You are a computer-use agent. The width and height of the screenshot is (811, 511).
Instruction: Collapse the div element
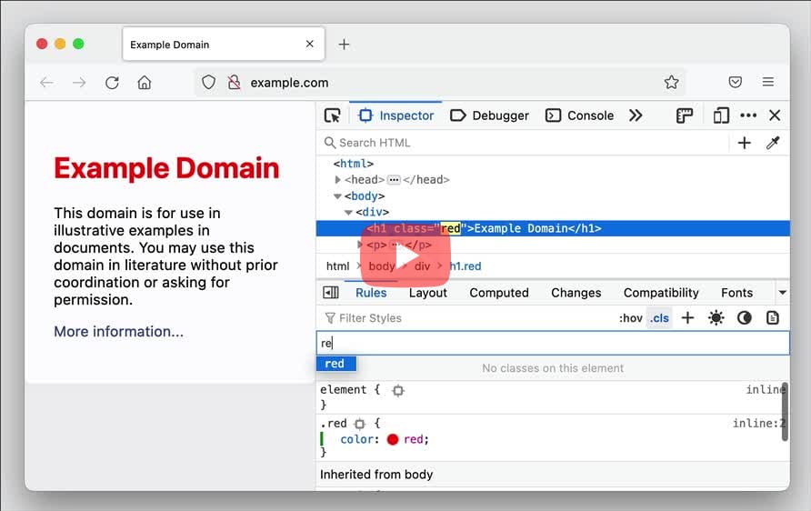[x=348, y=213]
